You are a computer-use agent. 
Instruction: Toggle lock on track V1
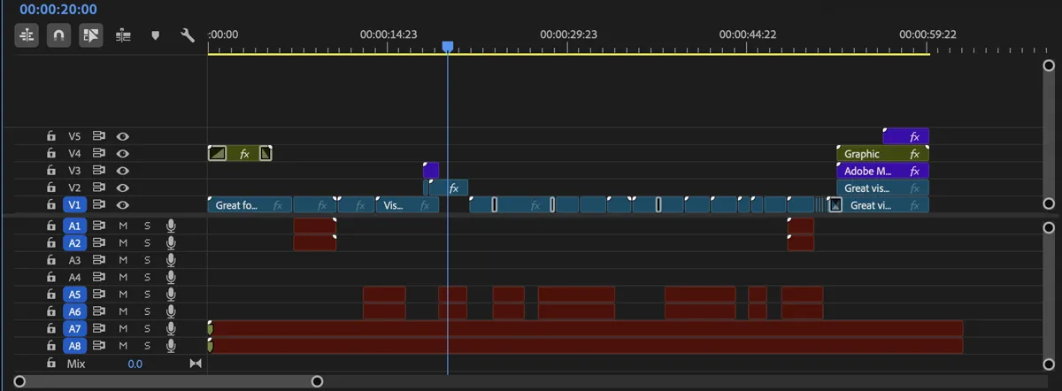click(51, 204)
